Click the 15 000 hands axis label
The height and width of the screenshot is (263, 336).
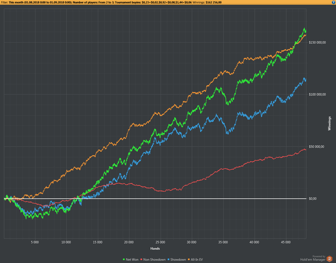[97, 242]
